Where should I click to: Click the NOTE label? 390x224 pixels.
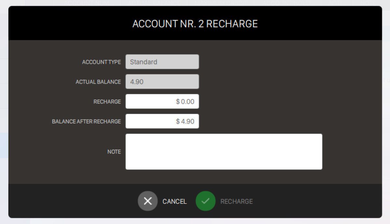114,152
